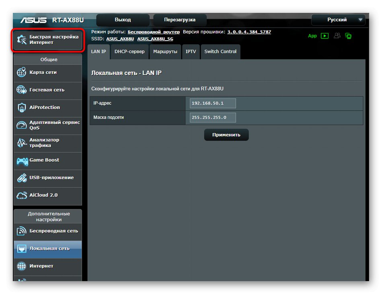
Task: Click the AiCloud 2.0 cloud icon
Action: 22,195
